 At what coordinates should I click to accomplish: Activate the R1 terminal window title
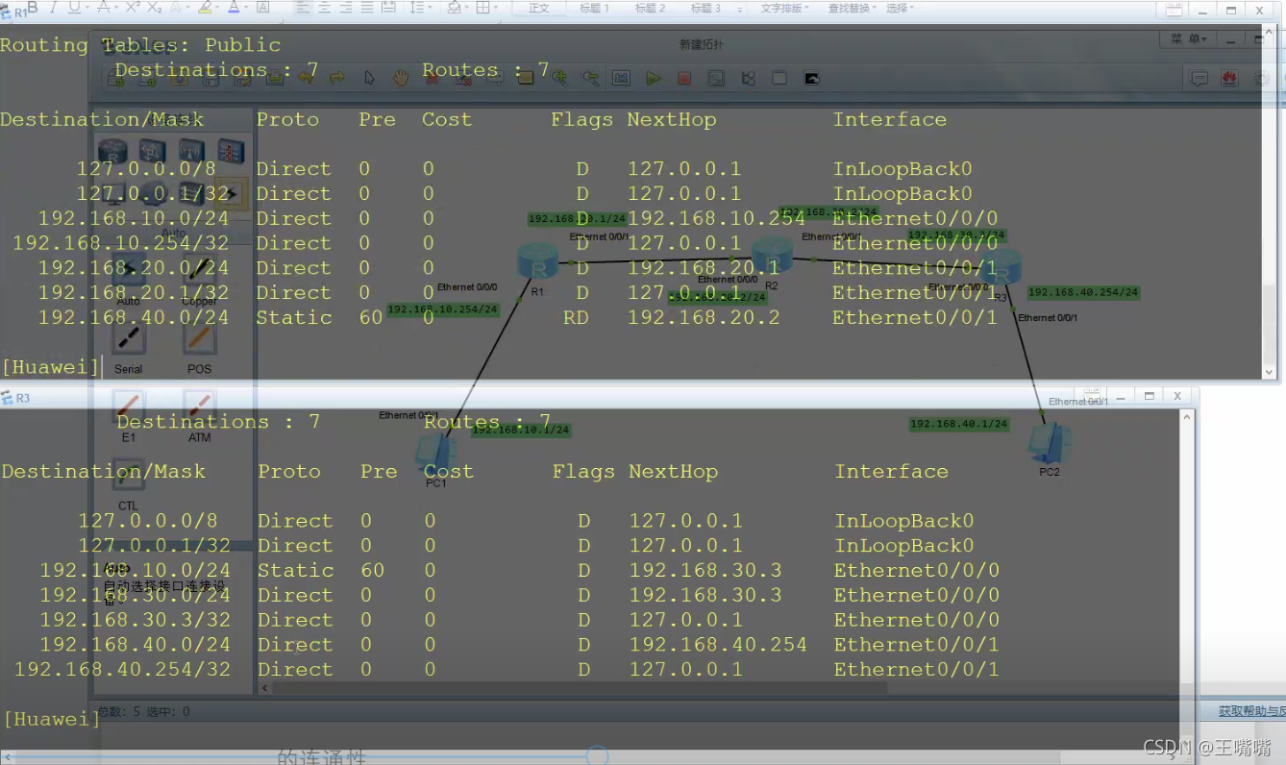tap(21, 13)
